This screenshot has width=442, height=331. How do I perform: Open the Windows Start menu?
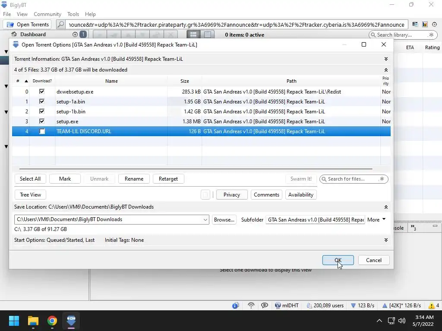click(14, 321)
